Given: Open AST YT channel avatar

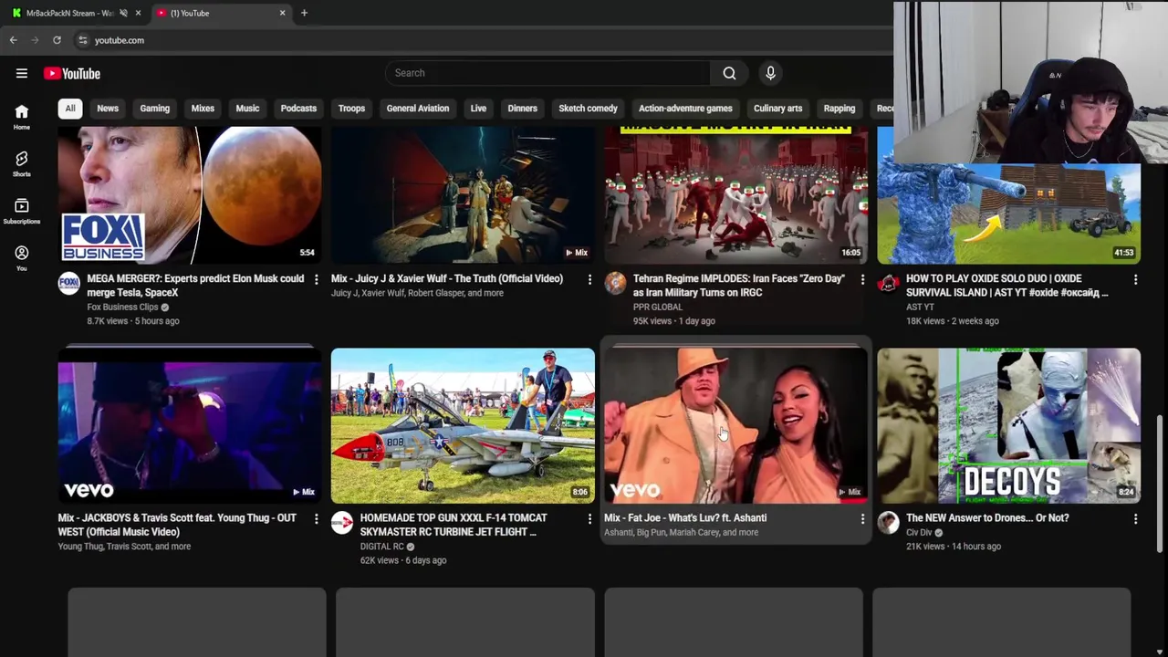Looking at the screenshot, I should [x=888, y=283].
